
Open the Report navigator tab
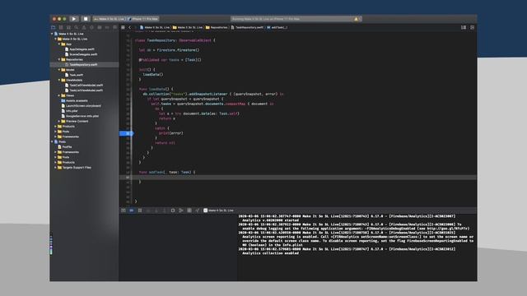pos(115,27)
